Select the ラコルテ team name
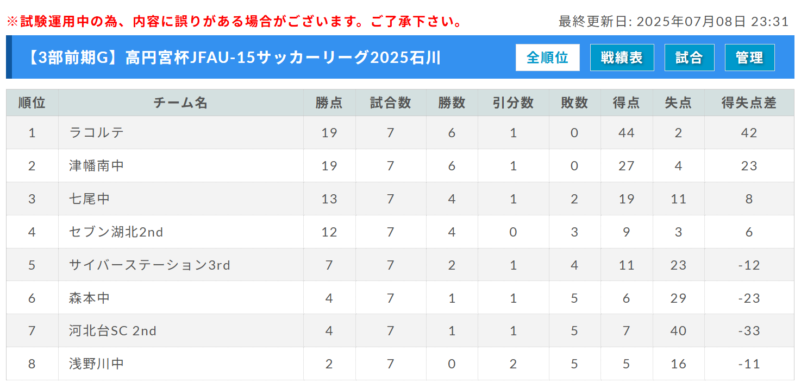This screenshot has width=801, height=389. point(97,132)
